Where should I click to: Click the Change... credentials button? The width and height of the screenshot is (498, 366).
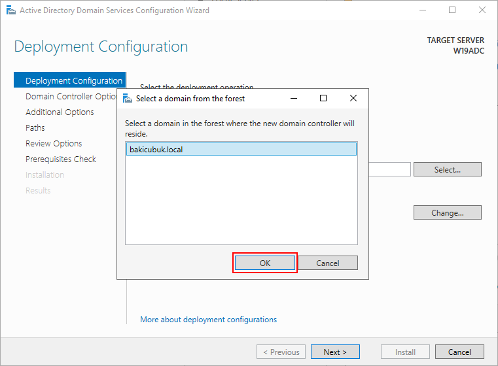coord(447,212)
